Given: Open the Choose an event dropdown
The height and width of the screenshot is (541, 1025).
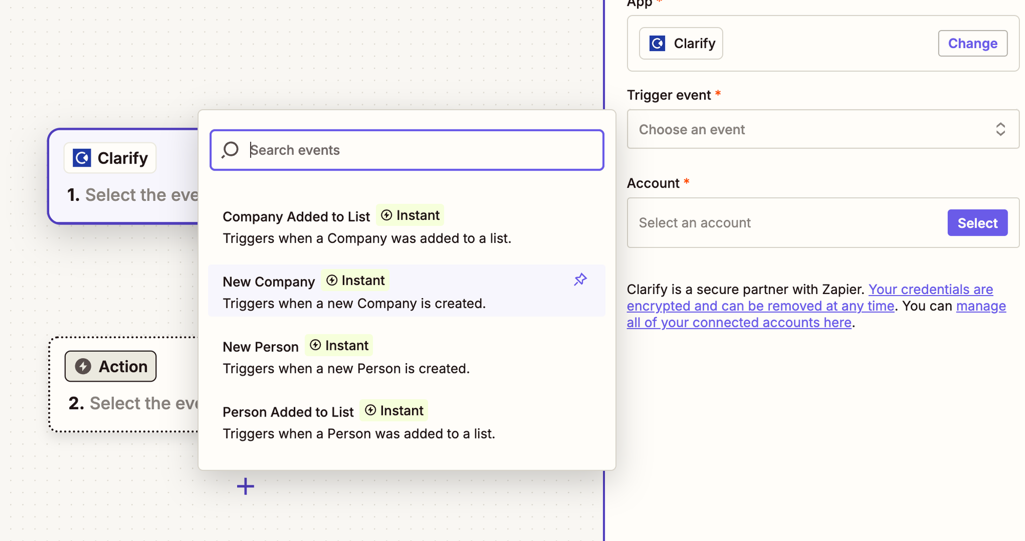Looking at the screenshot, I should click(x=823, y=129).
